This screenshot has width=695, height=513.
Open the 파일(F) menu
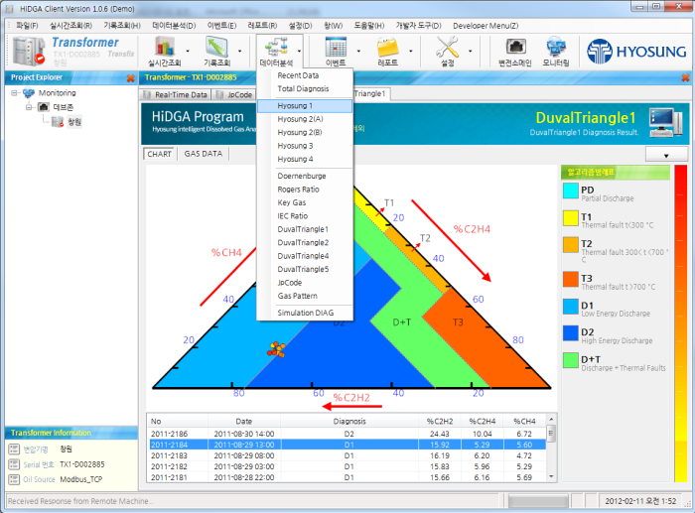(x=27, y=26)
